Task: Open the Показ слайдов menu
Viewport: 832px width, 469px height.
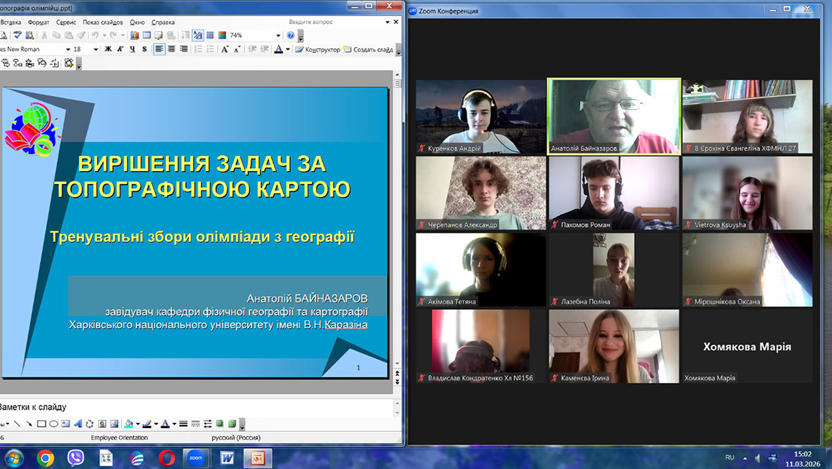Action: click(105, 22)
